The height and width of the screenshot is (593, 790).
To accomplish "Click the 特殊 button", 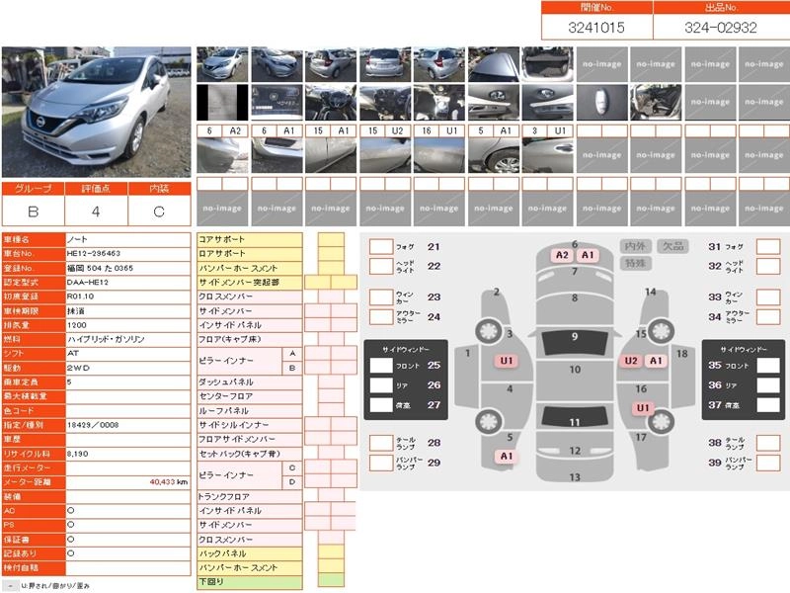I will [635, 263].
